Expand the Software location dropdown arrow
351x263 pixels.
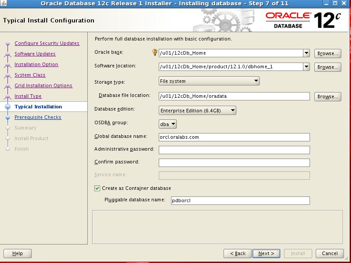tap(306, 67)
